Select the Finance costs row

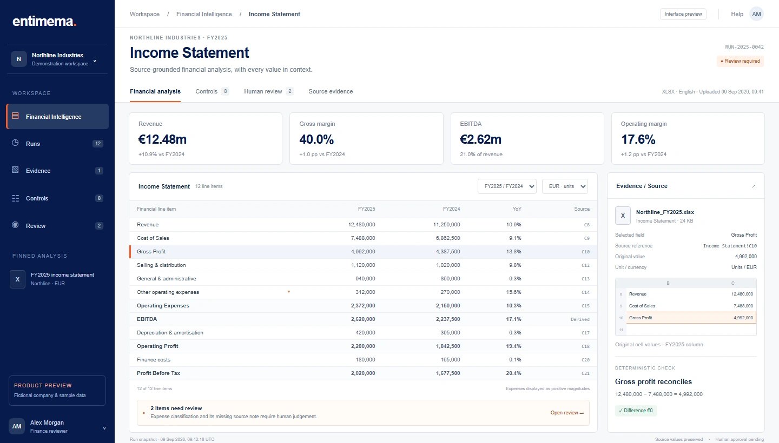pos(363,359)
